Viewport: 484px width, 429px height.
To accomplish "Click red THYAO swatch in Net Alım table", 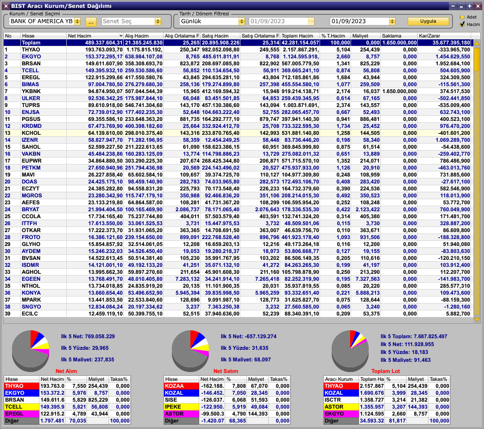I will (x=22, y=386).
